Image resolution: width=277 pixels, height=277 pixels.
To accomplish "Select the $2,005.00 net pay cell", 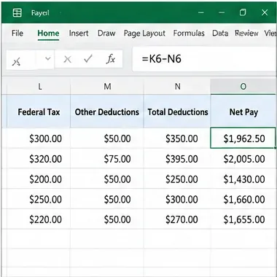I will click(243, 159).
